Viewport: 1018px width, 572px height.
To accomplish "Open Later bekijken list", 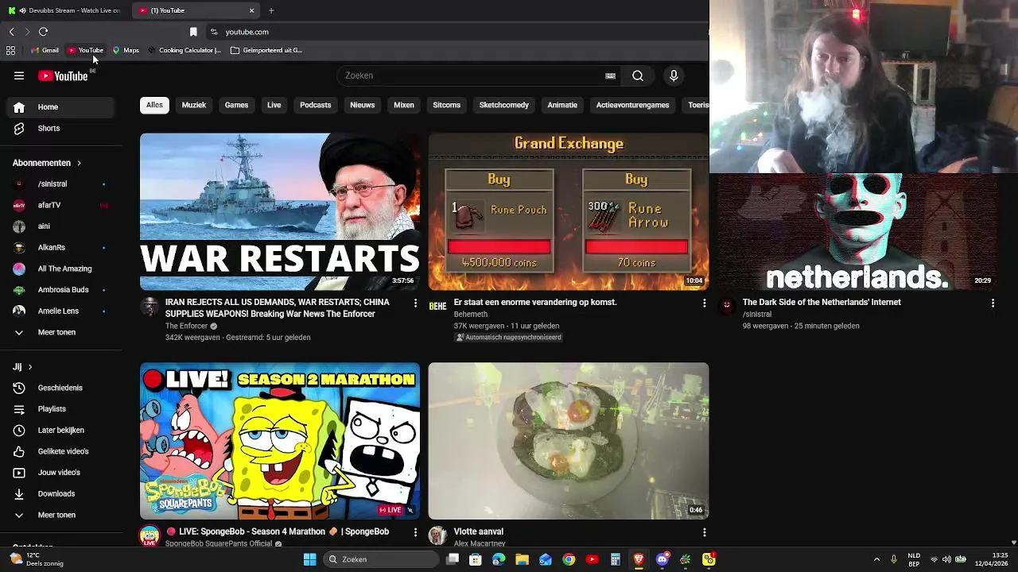I will point(61,430).
